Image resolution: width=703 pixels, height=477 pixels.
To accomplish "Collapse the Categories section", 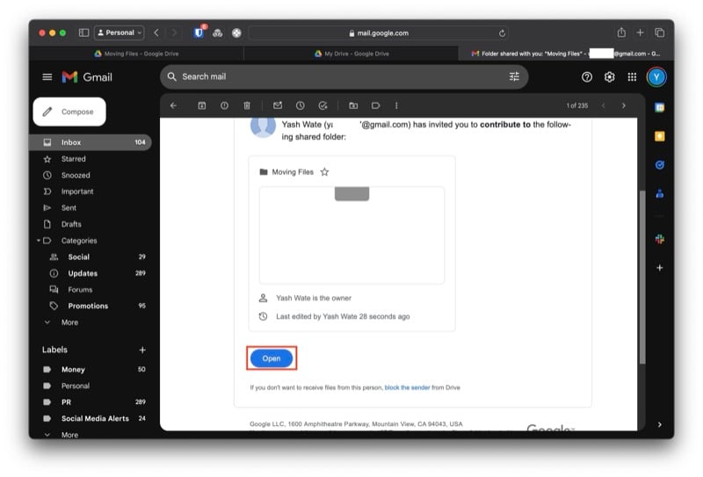I will pyautogui.click(x=39, y=241).
